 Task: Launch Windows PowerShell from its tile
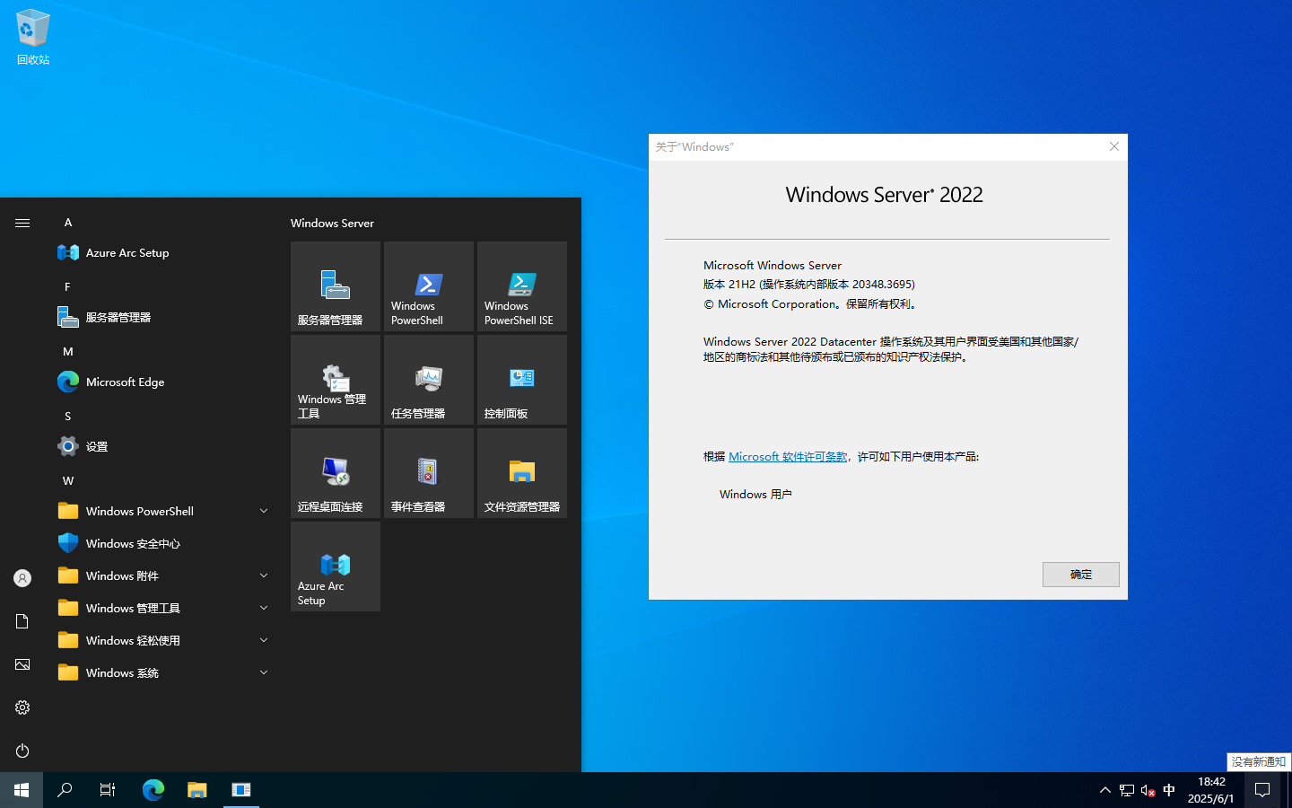pos(428,286)
